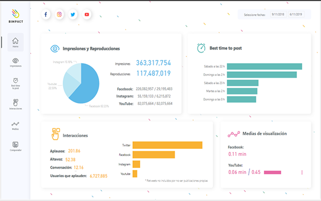Click the Instagram 15.18% pie label

(x=62, y=62)
